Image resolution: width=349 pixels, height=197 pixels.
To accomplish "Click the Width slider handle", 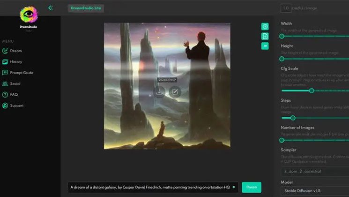I will [282, 36].
